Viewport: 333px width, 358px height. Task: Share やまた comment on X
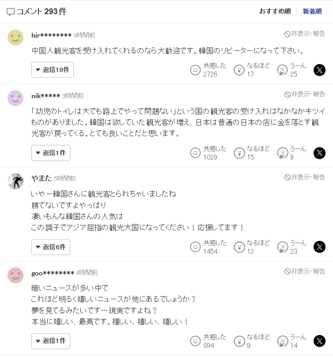319,247
